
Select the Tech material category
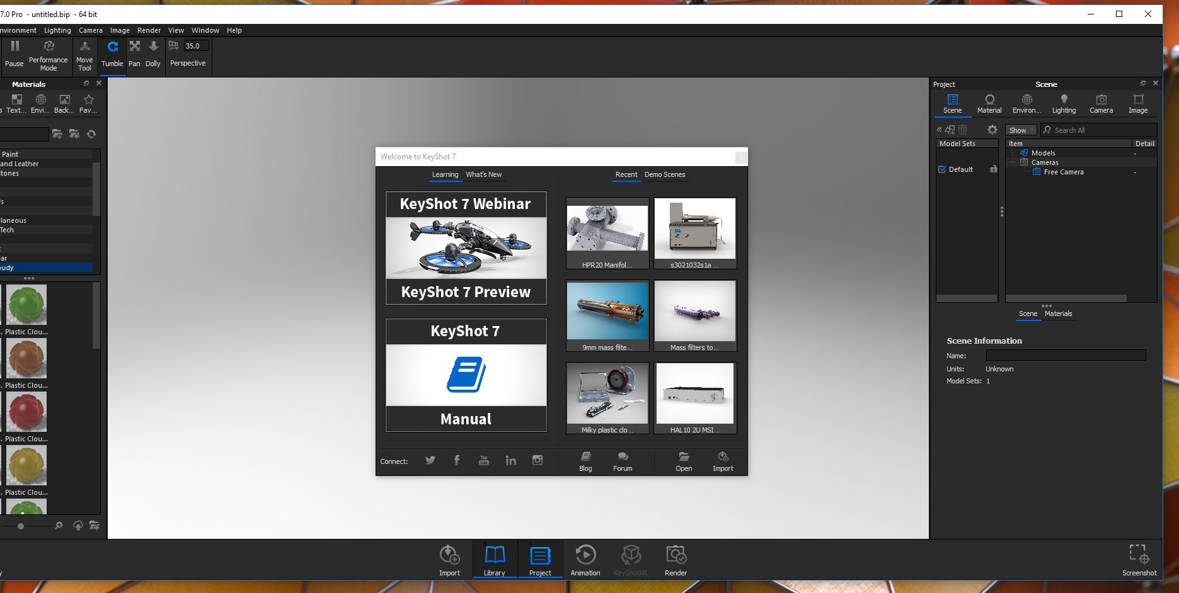(46, 230)
